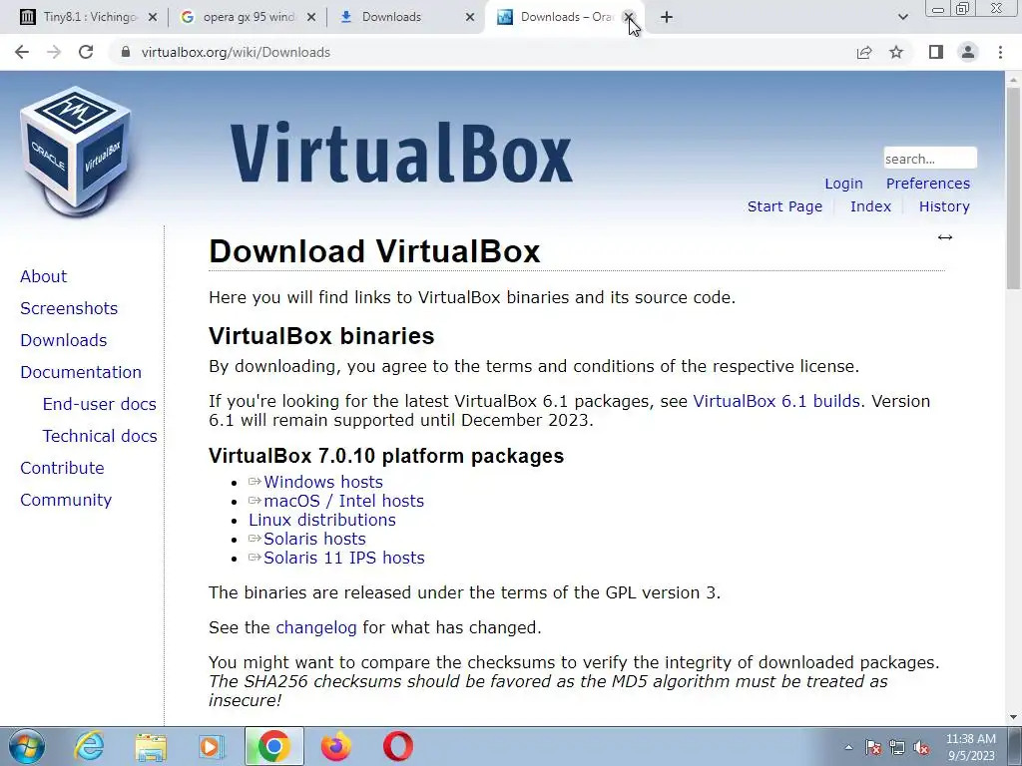The height and width of the screenshot is (766, 1022).
Task: Download the Windows hosts package
Action: [x=323, y=482]
